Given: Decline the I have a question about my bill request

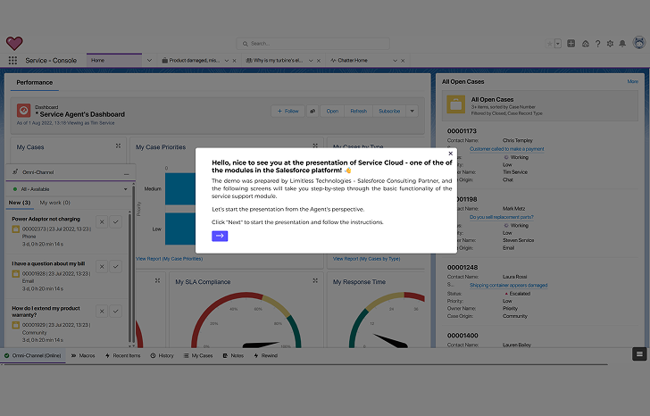Looking at the screenshot, I should pos(102,266).
